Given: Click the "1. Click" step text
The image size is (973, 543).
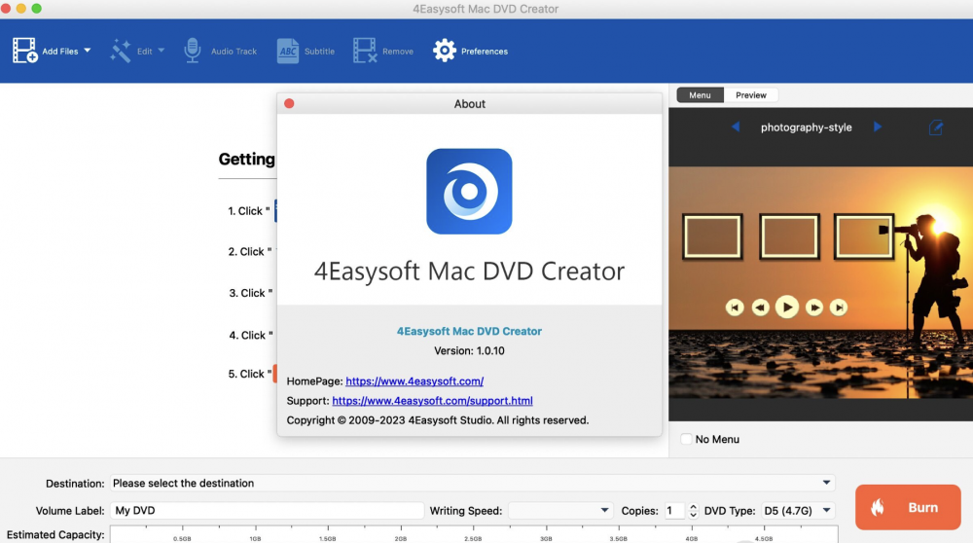Looking at the screenshot, I should 248,211.
